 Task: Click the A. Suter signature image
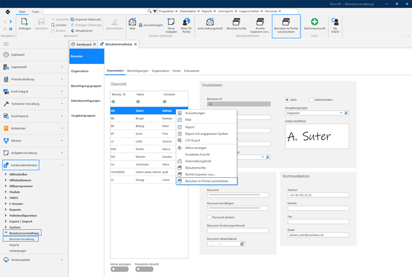pyautogui.click(x=317, y=136)
